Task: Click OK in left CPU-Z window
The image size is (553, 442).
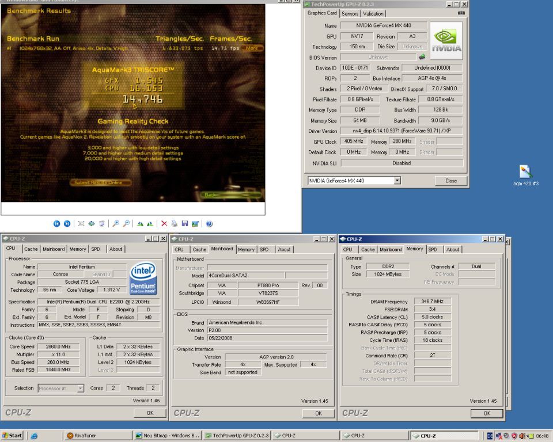Action: pos(150,413)
